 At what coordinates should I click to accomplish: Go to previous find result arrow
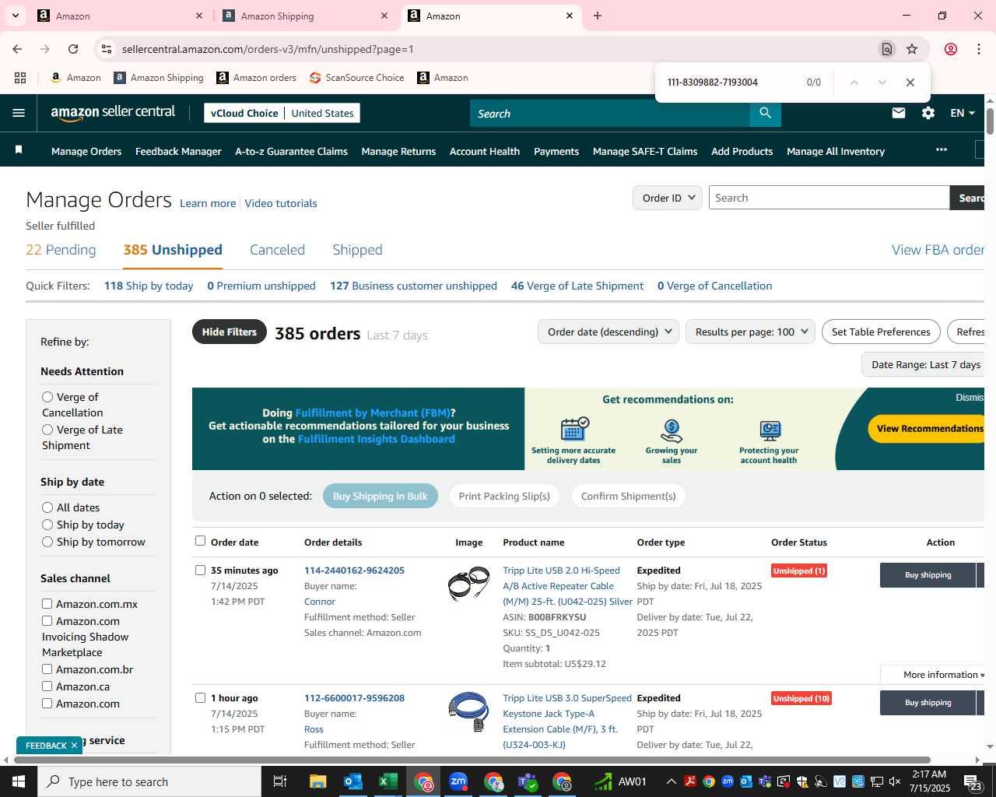coord(854,83)
